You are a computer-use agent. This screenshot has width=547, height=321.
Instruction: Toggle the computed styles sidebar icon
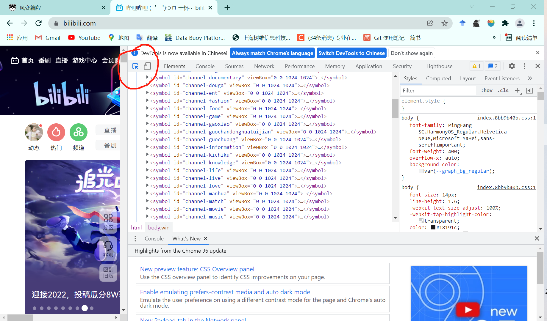(529, 90)
